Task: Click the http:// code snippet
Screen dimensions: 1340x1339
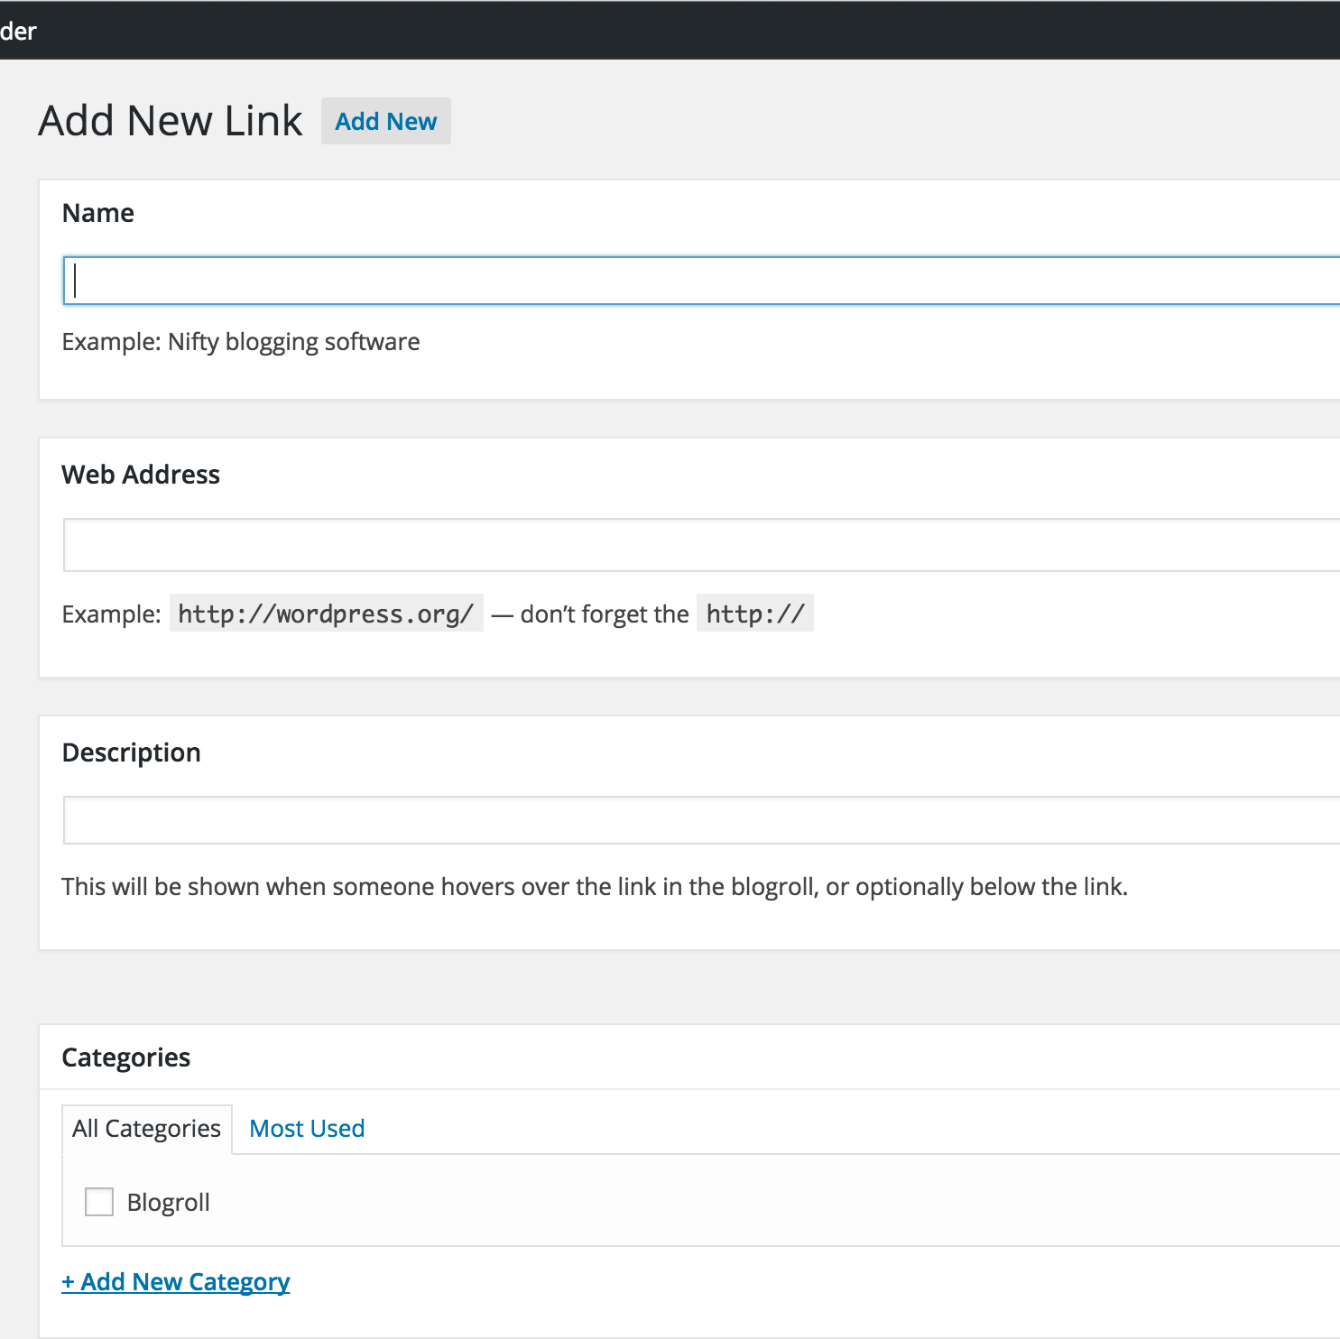Action: [753, 614]
